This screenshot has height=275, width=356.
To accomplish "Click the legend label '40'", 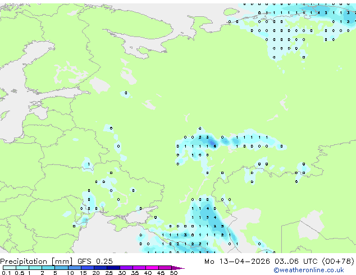I will pos(148,273).
